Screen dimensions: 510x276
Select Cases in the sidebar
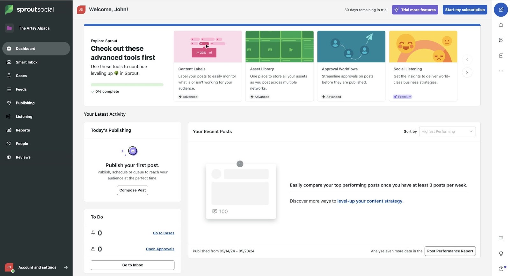[x=36, y=76]
